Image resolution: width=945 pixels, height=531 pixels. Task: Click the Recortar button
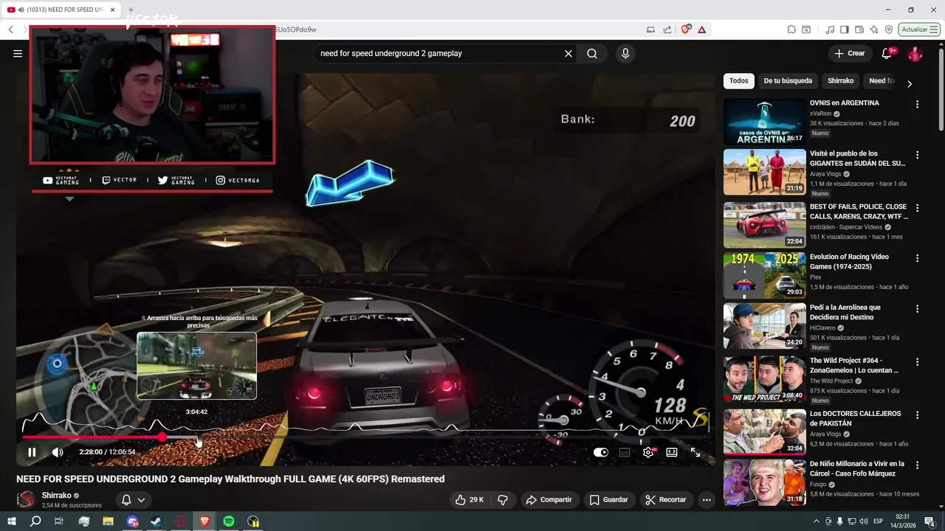[665, 500]
